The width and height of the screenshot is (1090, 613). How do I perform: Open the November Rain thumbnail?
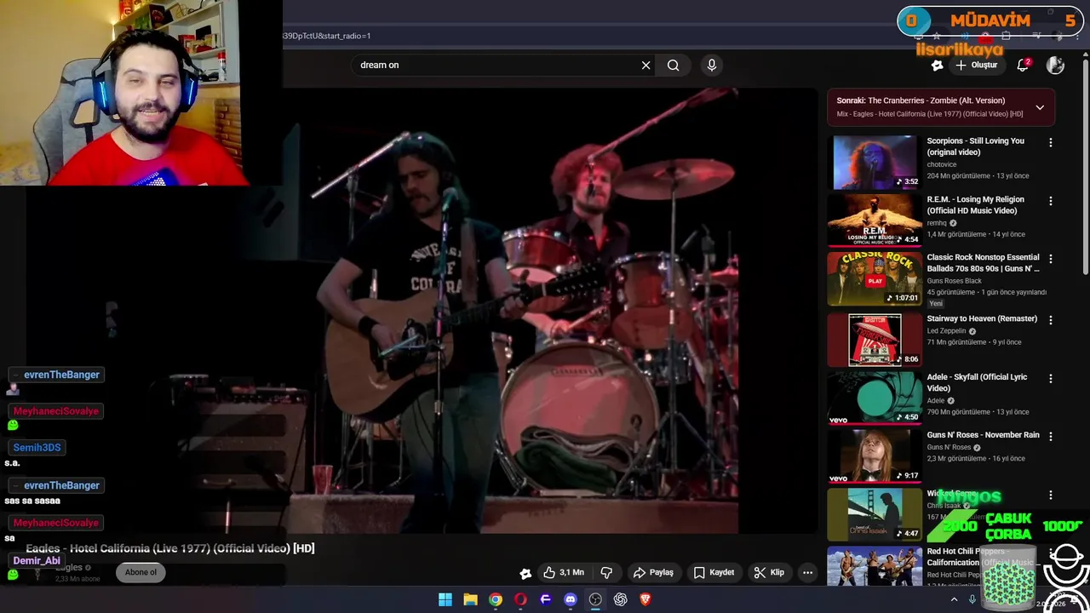click(x=875, y=455)
